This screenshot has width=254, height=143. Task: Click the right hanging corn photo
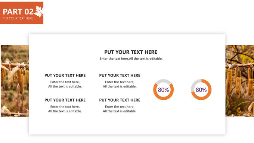coord(240,81)
